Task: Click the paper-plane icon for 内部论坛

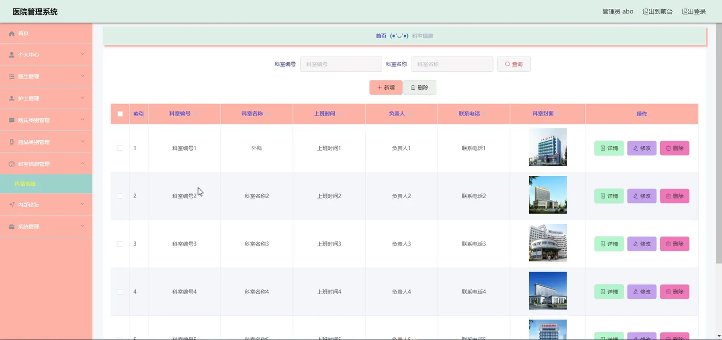Action: (12, 205)
